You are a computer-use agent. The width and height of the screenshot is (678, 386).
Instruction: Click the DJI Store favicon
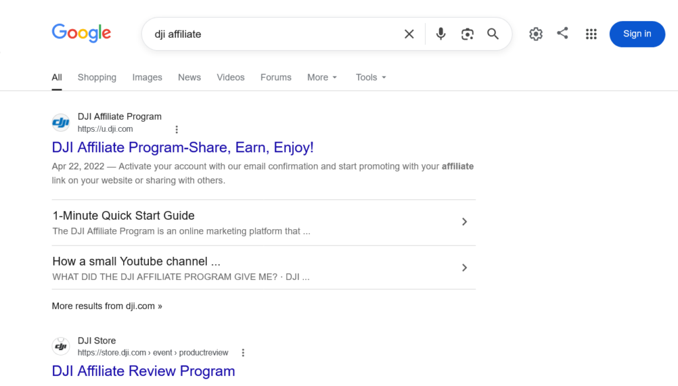coord(61,346)
